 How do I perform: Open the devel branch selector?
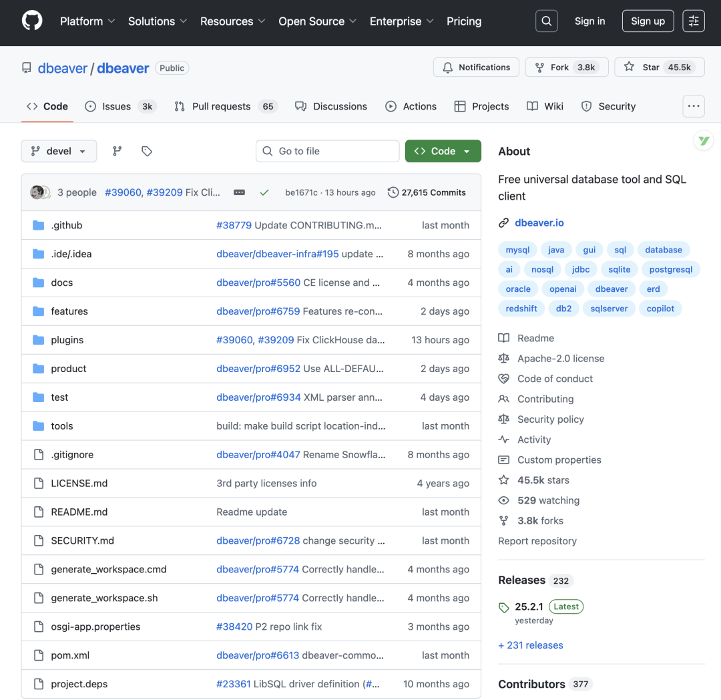[59, 151]
